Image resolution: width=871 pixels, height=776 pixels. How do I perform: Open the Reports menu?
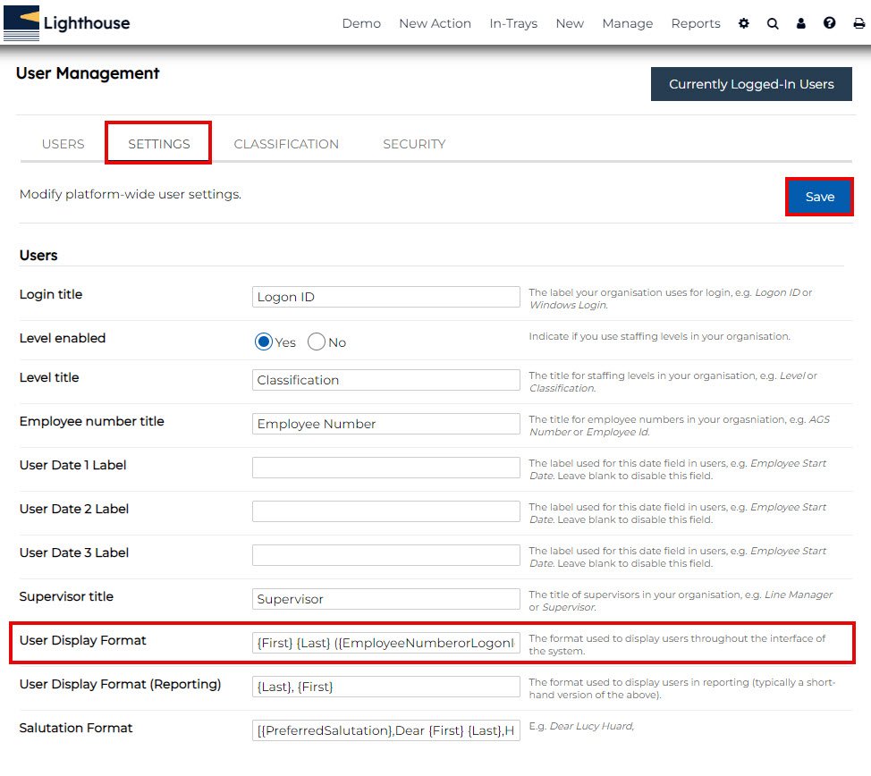(x=695, y=23)
